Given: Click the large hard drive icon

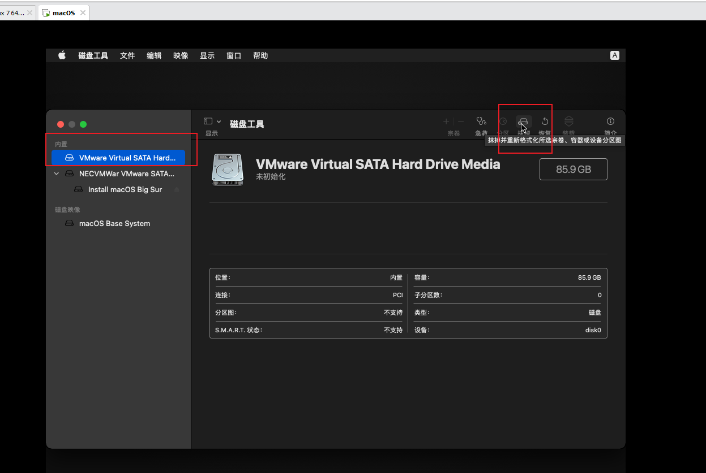Looking at the screenshot, I should pos(228,169).
